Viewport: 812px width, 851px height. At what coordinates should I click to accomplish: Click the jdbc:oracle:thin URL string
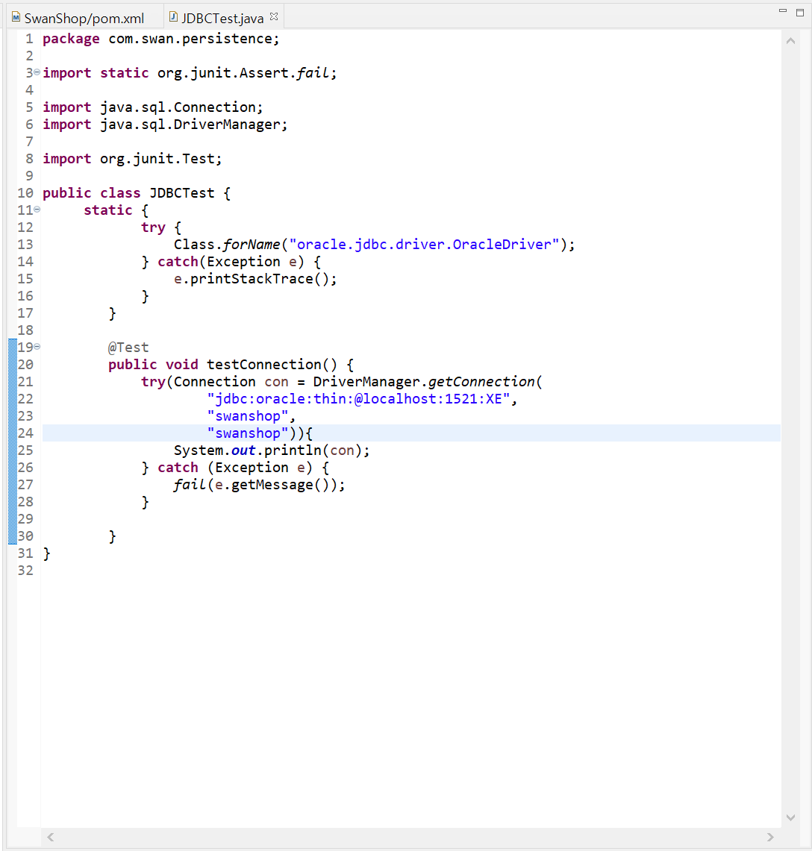[358, 400]
